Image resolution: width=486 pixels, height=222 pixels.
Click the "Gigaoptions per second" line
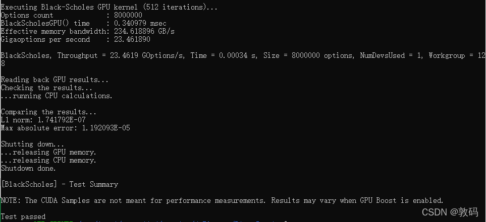click(x=75, y=39)
